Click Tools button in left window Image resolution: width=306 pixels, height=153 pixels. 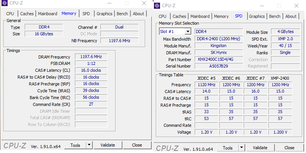(75, 145)
